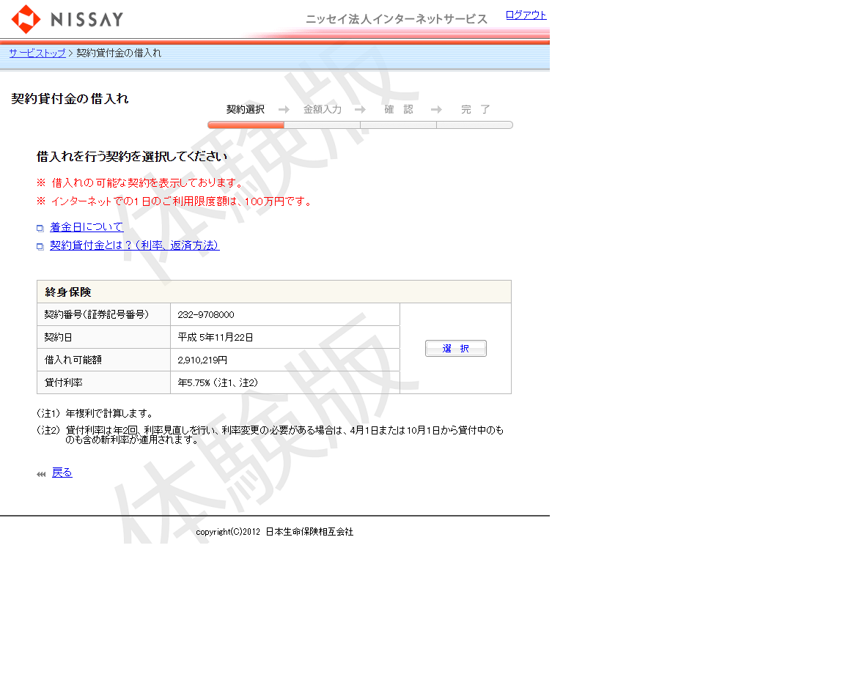Click bullet icon beside 着金日について
Viewport: 865px width, 674px height.
(40, 228)
